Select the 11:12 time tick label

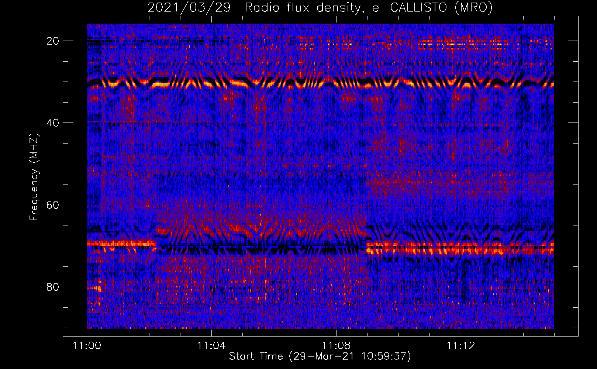pos(461,346)
